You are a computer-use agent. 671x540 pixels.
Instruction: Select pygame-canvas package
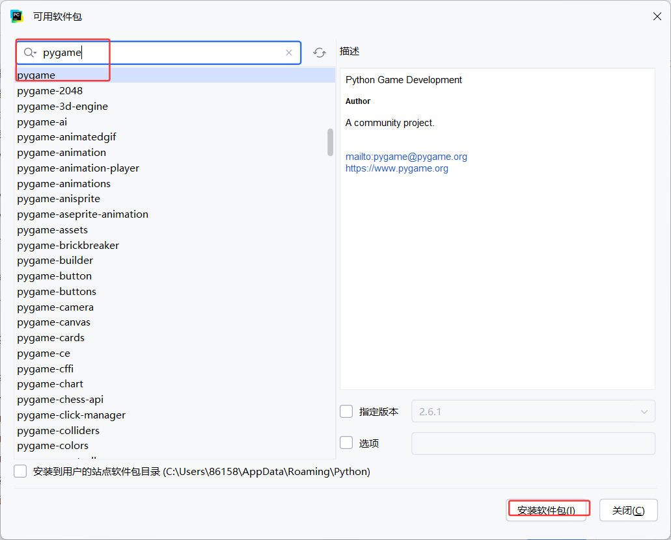click(174, 322)
